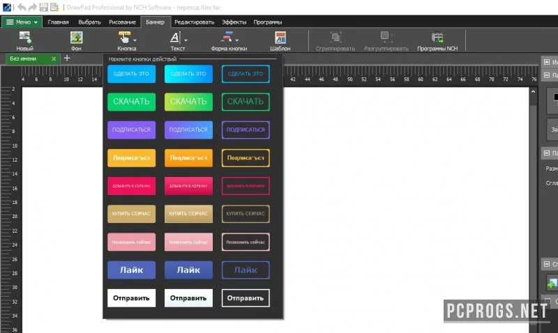558x333 pixels.
Task: Choose the gradient red Добавить в корзину button
Action: pyautogui.click(x=188, y=186)
